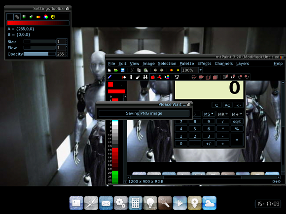This screenshot has width=286, height=214.
Task: Click the zoom 100% input field
Action: (x=190, y=70)
